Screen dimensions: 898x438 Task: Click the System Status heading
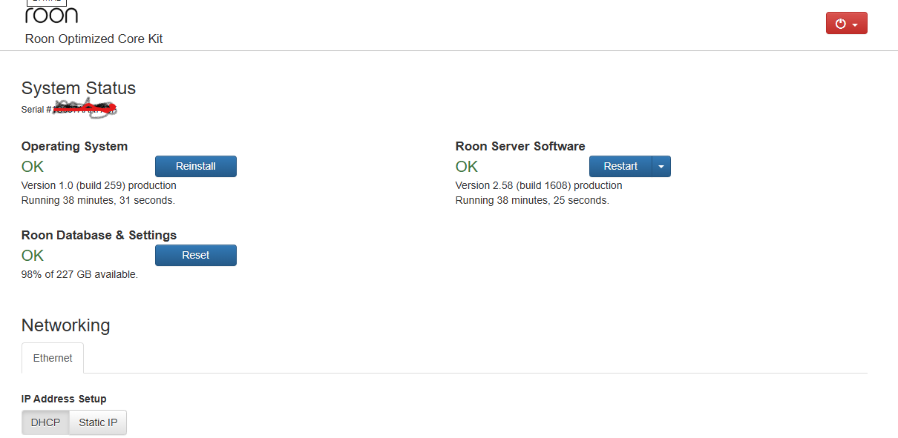coord(79,88)
